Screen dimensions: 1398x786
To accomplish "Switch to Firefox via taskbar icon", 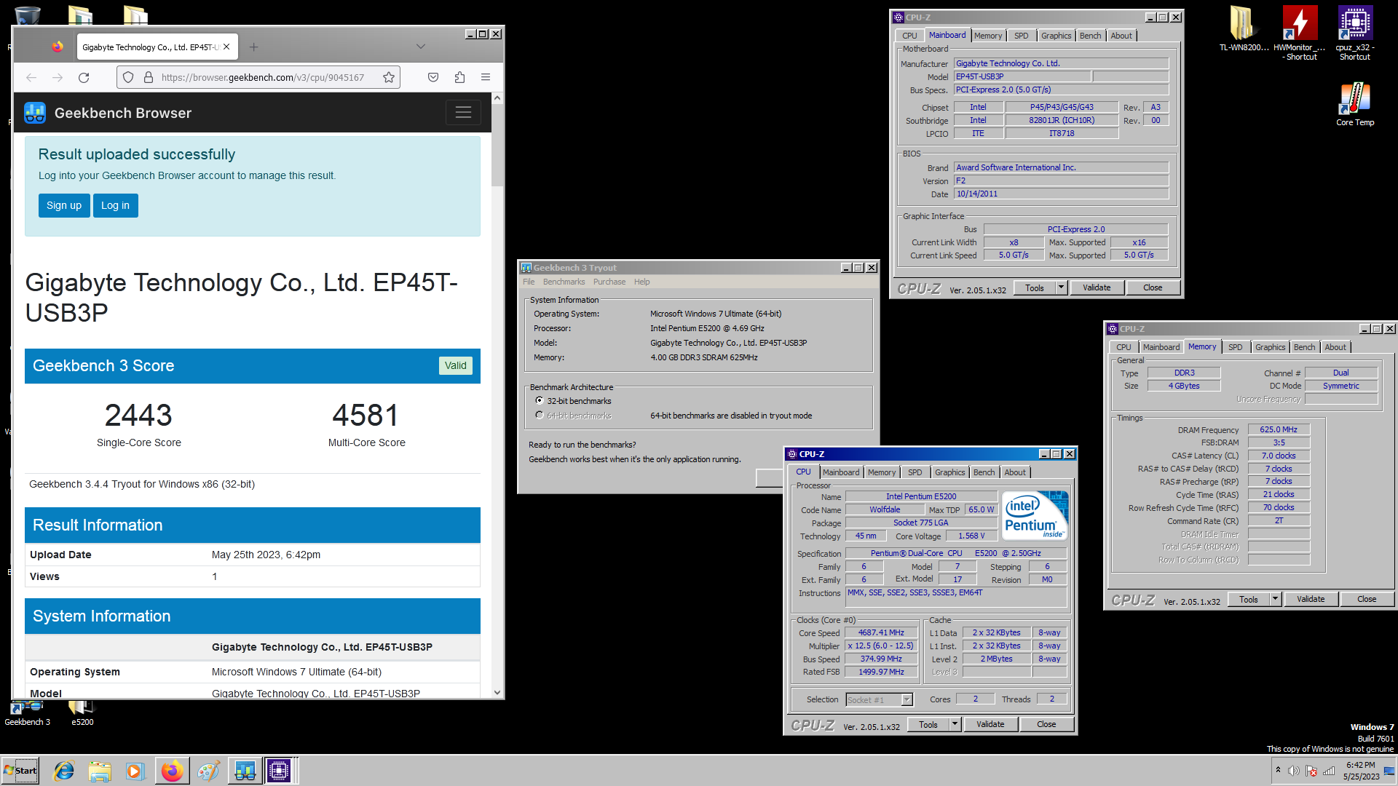I will pos(172,771).
